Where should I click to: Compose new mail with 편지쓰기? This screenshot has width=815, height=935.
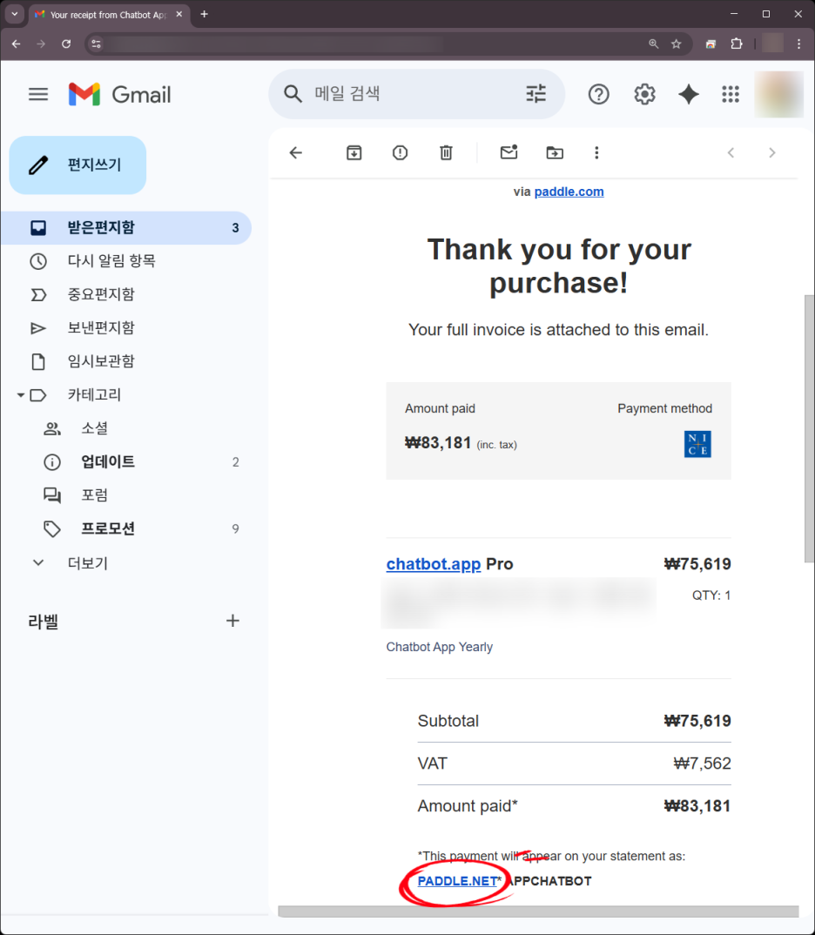coord(77,165)
